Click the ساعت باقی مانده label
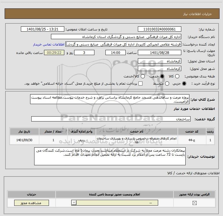This screenshot has width=223, height=216. 30,53
